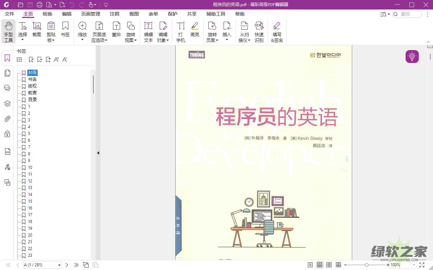Viewport: 433px width, 270px height.
Task: Open the Edit Text (编辑文本) tool
Action: tap(148, 31)
